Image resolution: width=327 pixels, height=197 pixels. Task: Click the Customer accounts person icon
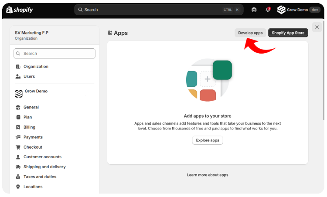point(18,157)
